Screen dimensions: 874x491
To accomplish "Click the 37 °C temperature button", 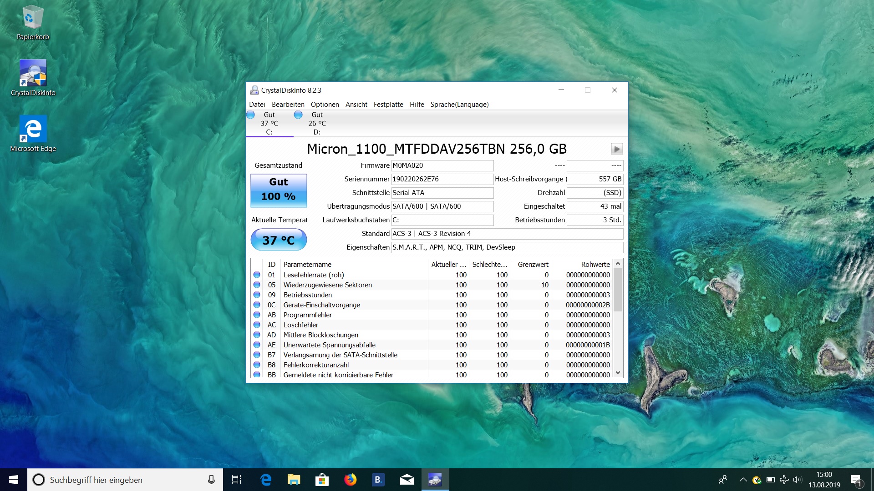I will 279,240.
